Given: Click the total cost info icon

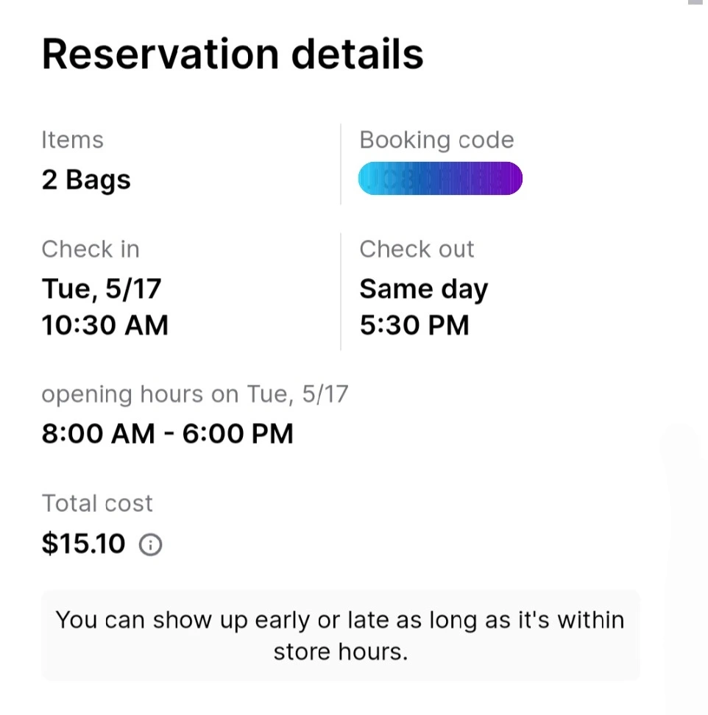Looking at the screenshot, I should [x=151, y=544].
